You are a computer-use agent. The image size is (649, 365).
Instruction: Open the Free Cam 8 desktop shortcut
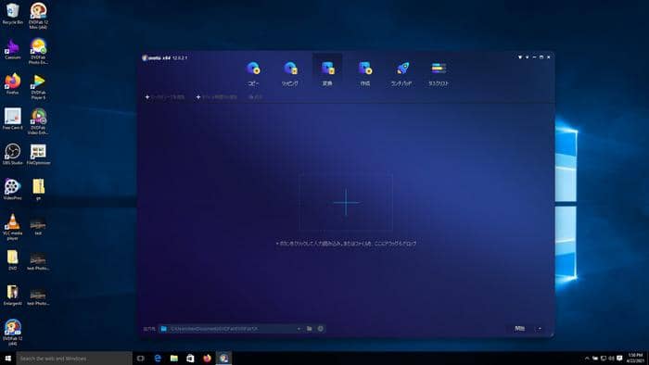pos(12,120)
